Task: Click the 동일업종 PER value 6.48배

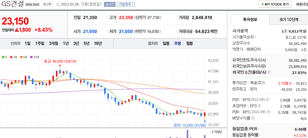Action: coord(301,129)
